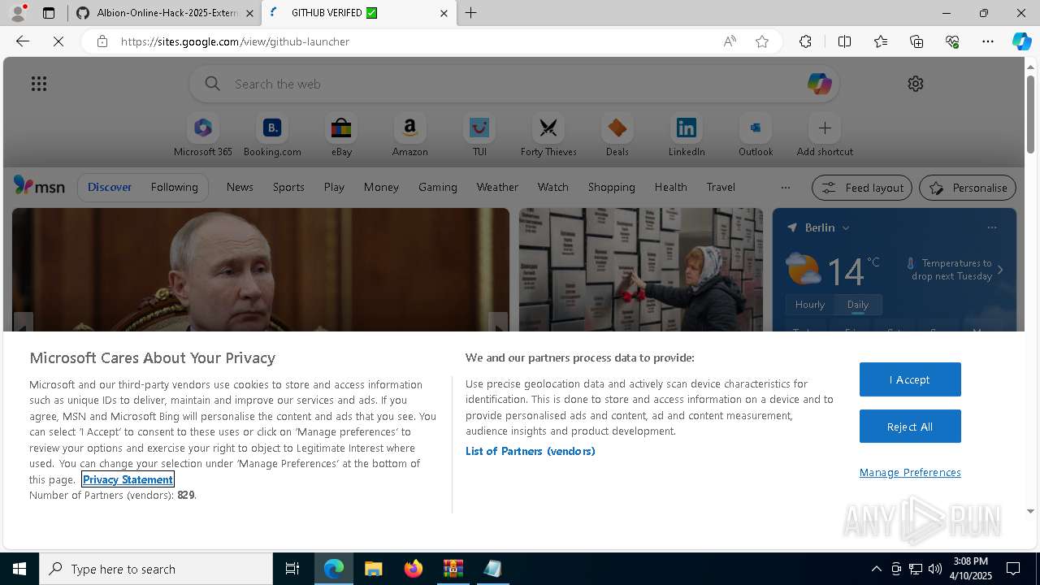Open the Money section
The width and height of the screenshot is (1040, 585).
click(x=381, y=187)
